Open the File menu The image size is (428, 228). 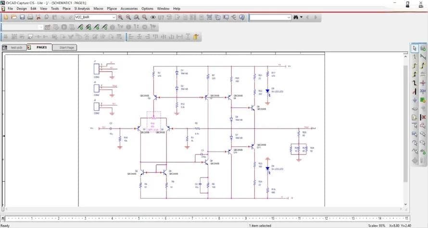click(10, 9)
